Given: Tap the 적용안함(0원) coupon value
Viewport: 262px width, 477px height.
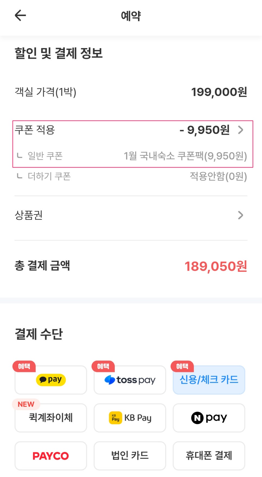Looking at the screenshot, I should [218, 176].
